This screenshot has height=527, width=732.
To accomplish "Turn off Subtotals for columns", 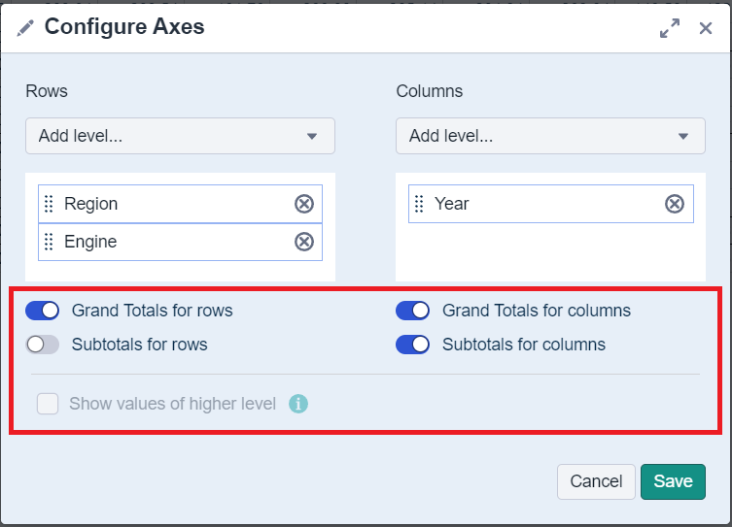I will (413, 344).
